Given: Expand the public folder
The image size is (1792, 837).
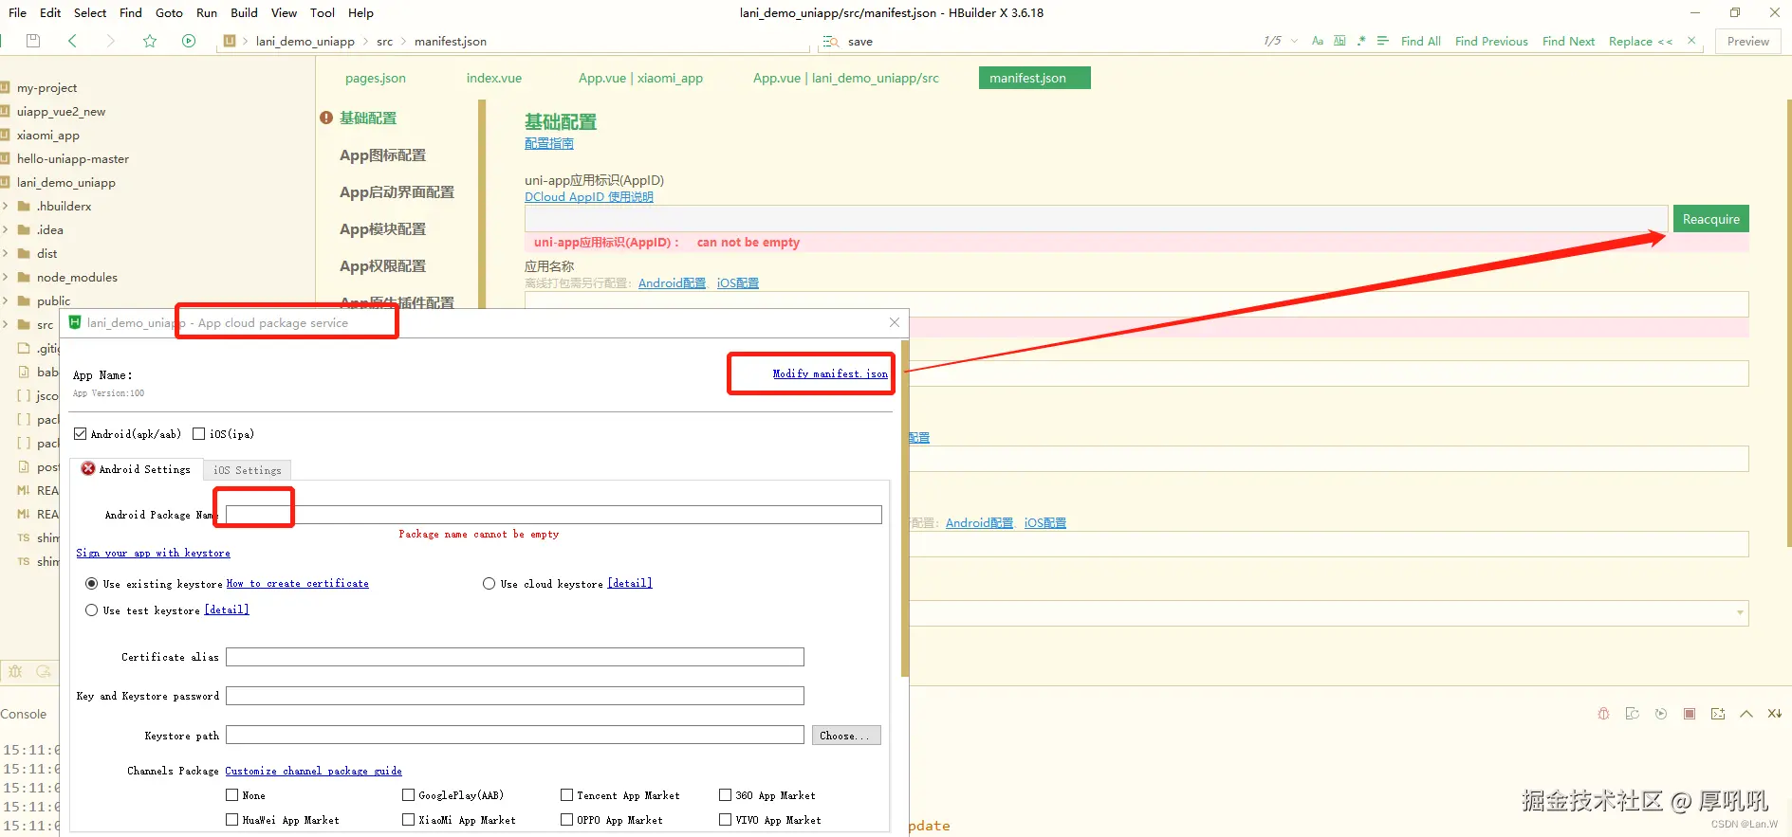Looking at the screenshot, I should (6, 300).
